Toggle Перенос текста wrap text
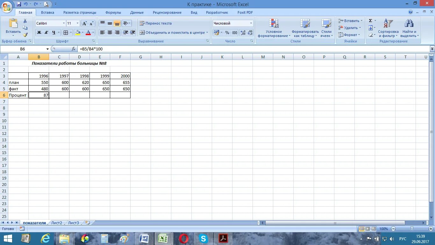Screen dimensions: 435x245 [156, 23]
